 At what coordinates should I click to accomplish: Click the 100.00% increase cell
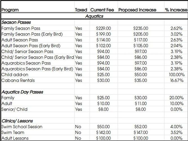click(x=177, y=74)
